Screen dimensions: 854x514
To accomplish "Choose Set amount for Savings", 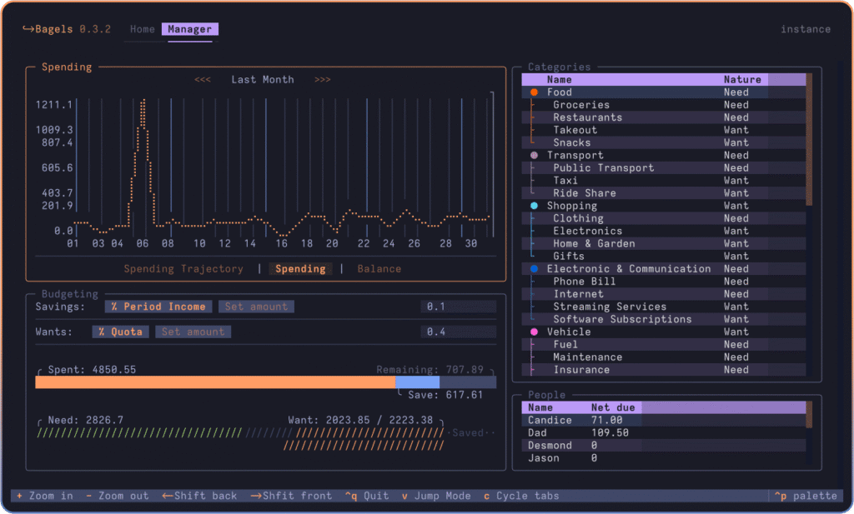I will 256,307.
